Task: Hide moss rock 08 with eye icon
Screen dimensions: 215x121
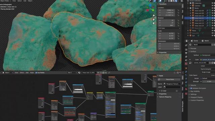Action: [213, 11]
